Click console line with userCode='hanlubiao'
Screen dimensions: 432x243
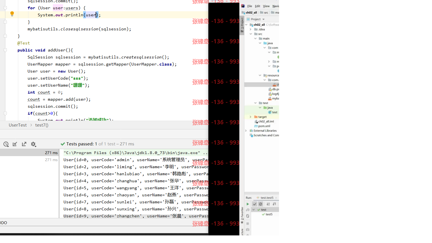click(x=136, y=174)
